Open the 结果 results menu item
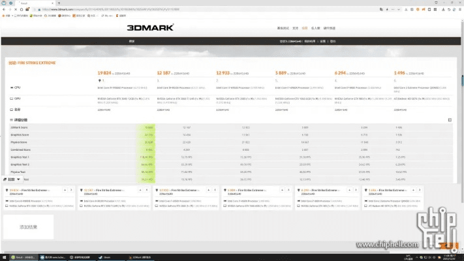Image resolution: width=464 pixels, height=261 pixels. tap(304, 28)
